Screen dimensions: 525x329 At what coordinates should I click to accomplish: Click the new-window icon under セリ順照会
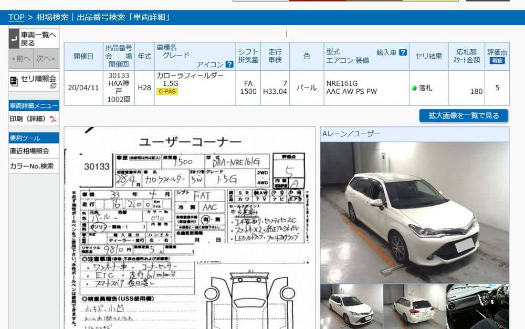53,86
